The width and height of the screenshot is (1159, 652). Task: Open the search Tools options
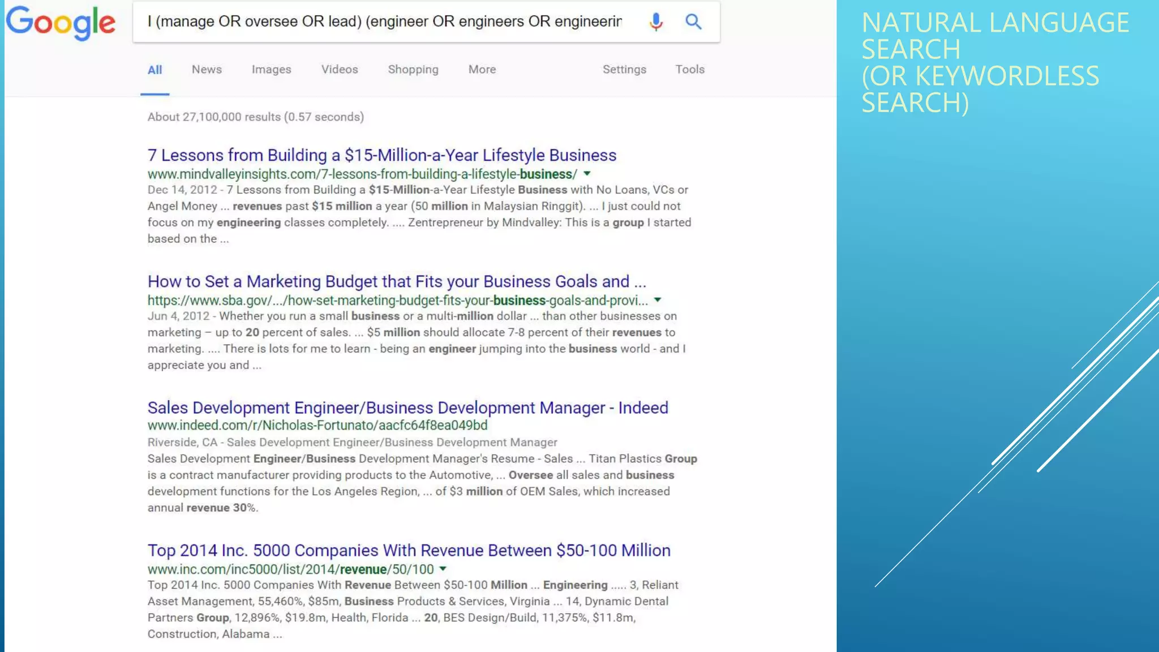pos(690,69)
